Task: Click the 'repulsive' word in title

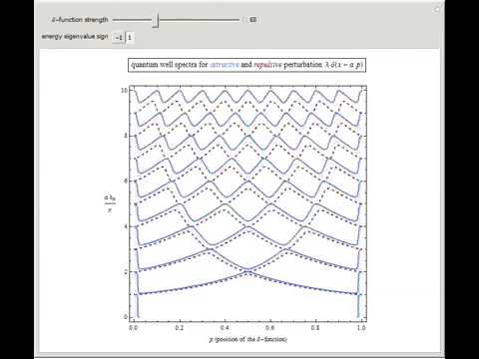Action: (267, 65)
